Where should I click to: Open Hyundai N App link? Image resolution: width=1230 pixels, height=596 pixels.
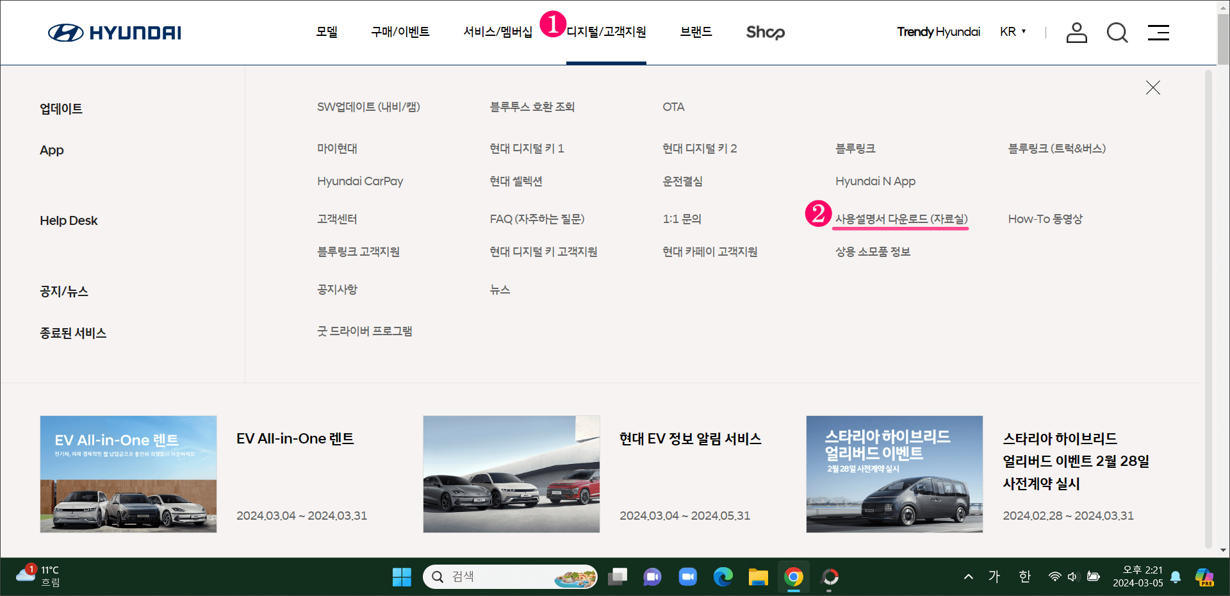coord(875,181)
